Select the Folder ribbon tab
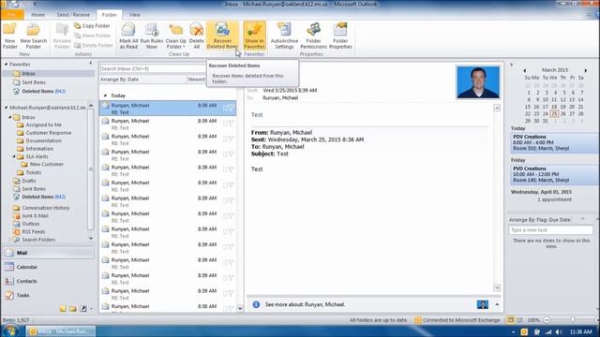 click(109, 15)
